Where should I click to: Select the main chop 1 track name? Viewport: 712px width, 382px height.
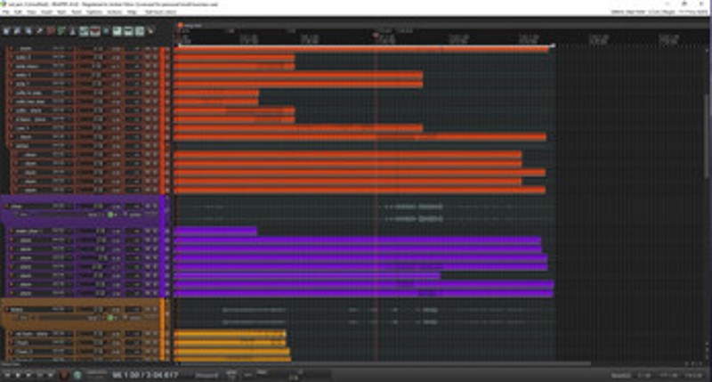[x=29, y=232]
